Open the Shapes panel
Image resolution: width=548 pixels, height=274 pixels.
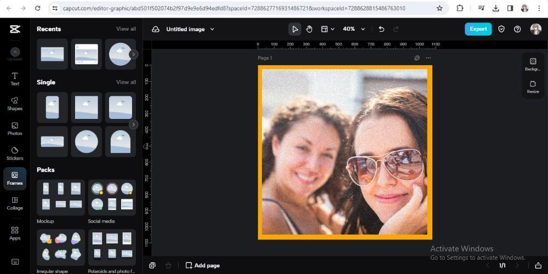15,104
